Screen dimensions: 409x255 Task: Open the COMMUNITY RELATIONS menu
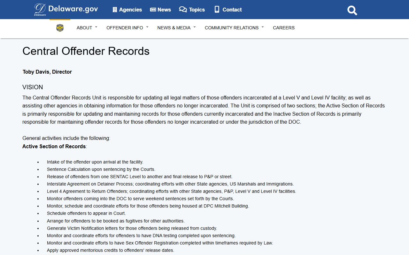232,28
